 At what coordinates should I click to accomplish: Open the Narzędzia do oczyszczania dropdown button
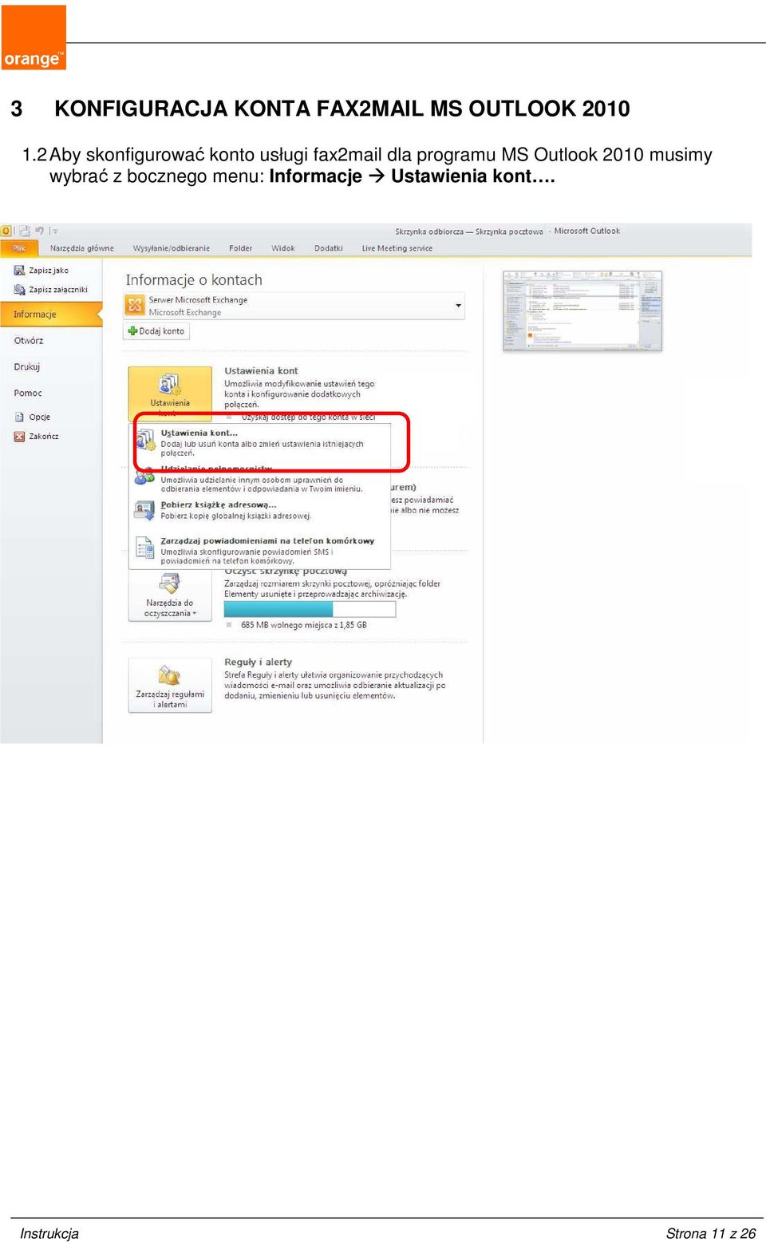tap(170, 595)
